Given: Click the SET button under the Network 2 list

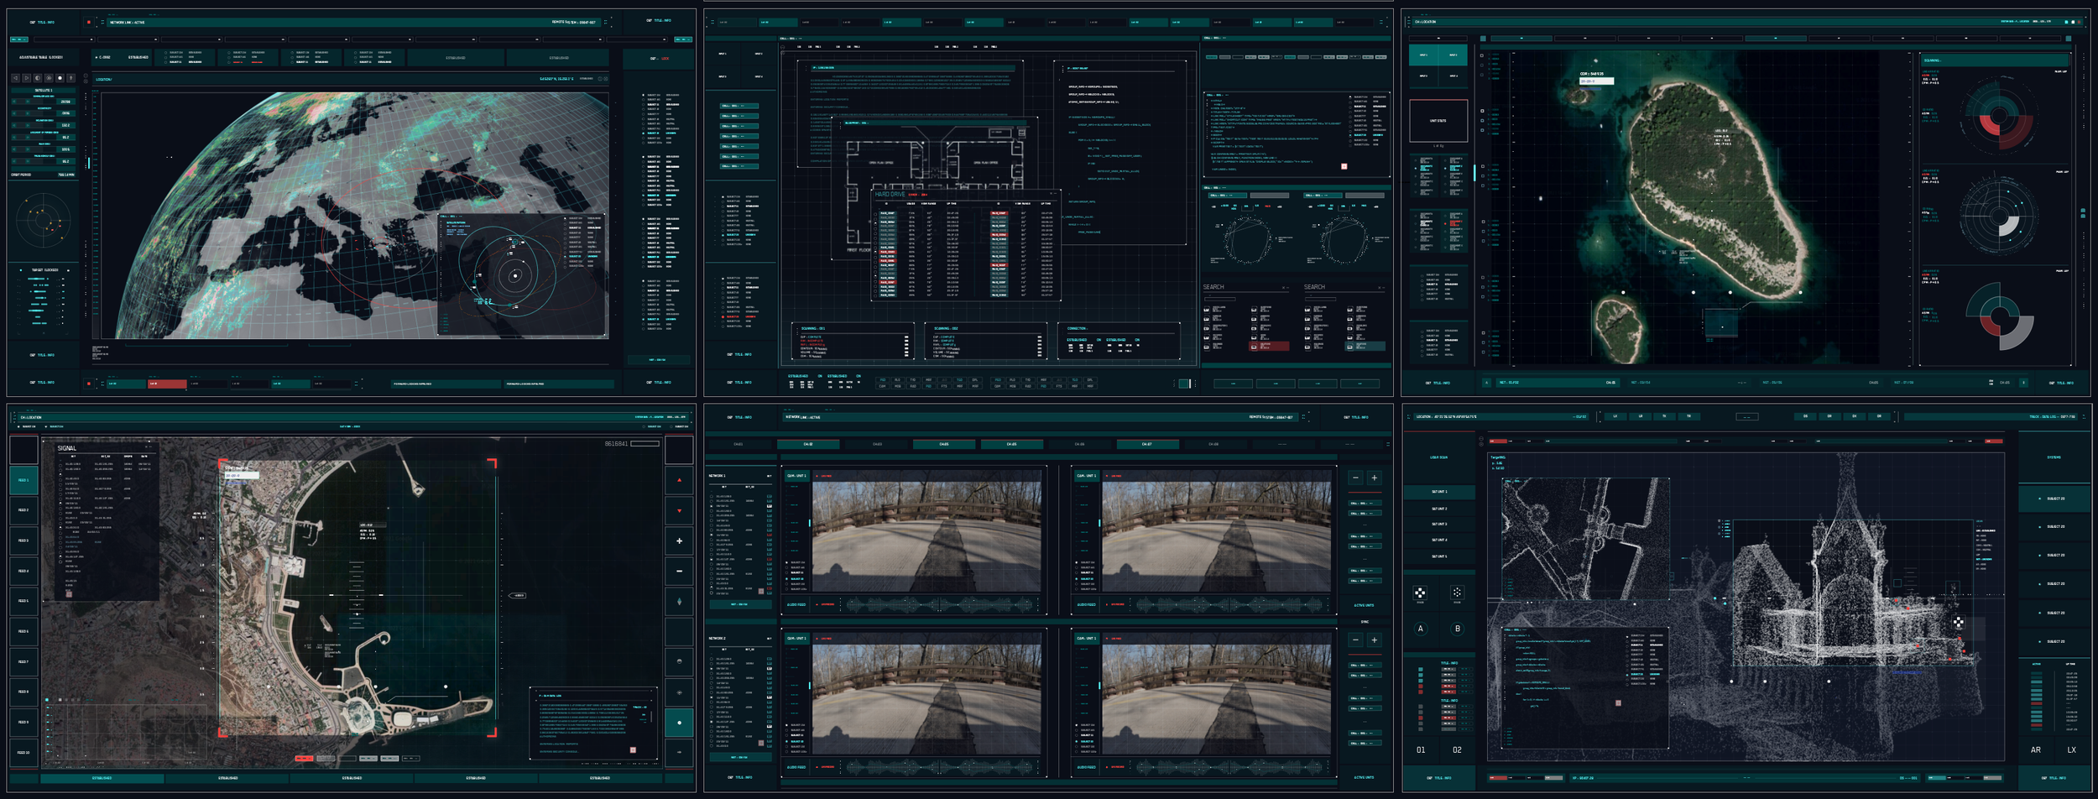Looking at the screenshot, I should click(739, 757).
